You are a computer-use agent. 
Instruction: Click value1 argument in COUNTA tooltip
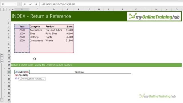(x=31, y=79)
